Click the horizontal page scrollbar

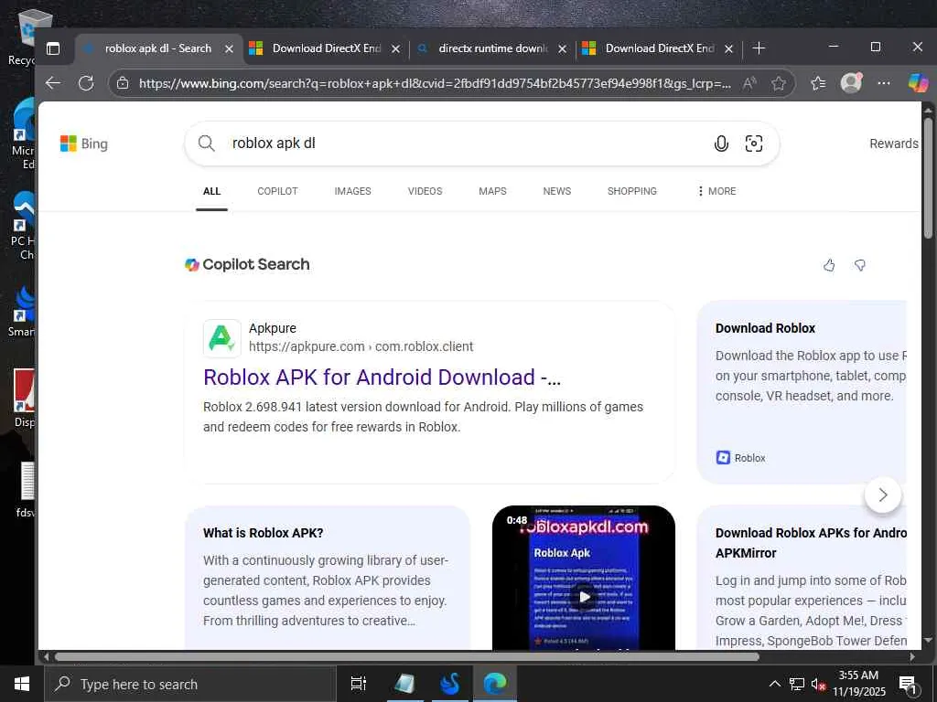click(406, 656)
